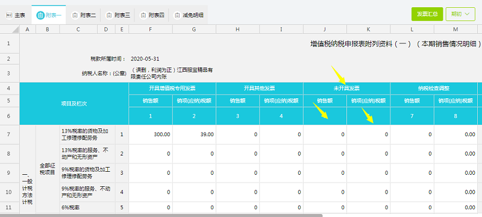Click the horizontal scrollbar at the bottom
The height and width of the screenshot is (217, 482).
[161, 215]
